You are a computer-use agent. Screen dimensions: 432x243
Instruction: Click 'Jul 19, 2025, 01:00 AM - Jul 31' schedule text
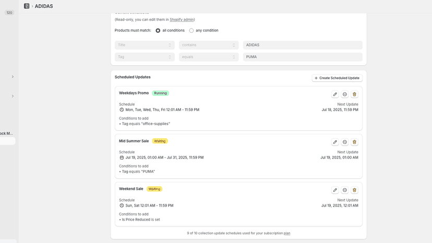click(x=164, y=157)
